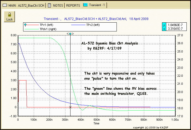
Task: Click the waveform icon on Transient tab
Action: 85,5
